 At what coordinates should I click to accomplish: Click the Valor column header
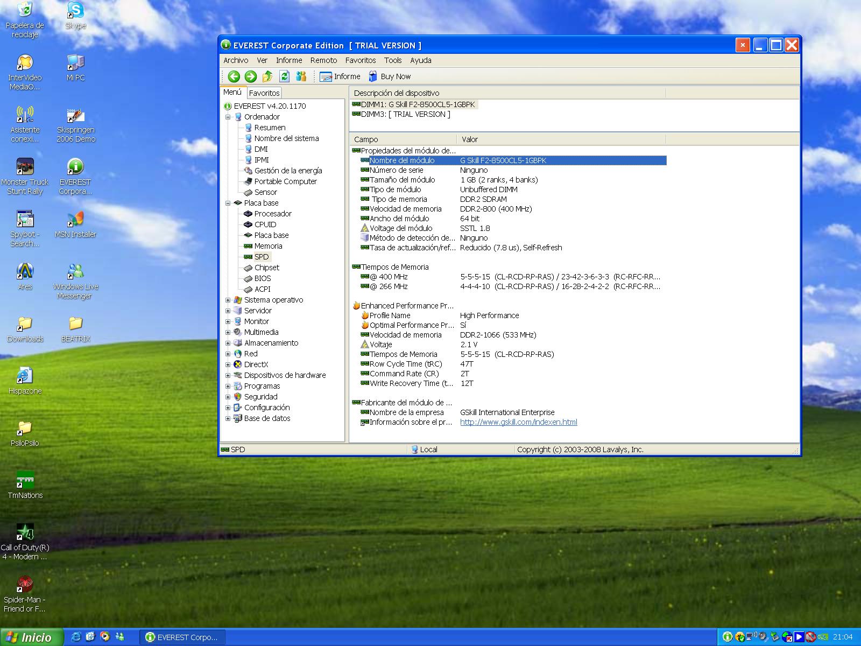pos(470,139)
